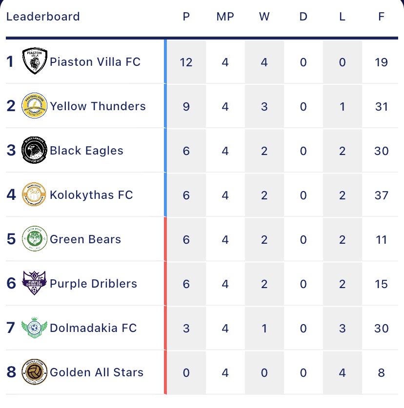Click Golden All Stars goals value 8

[382, 372]
